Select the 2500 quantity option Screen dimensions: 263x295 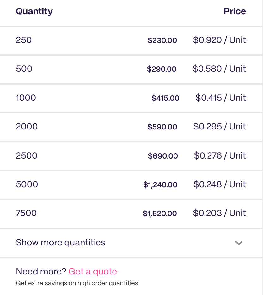pos(27,156)
